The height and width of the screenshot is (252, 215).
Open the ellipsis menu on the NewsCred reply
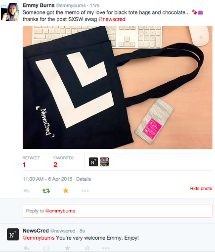coord(106,248)
